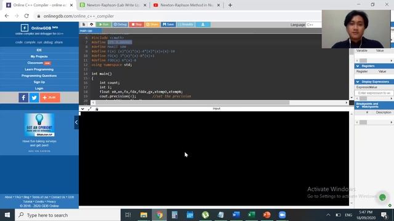The height and width of the screenshot is (221, 394).
Task: Click the Facebook share icon
Action: click(23, 98)
